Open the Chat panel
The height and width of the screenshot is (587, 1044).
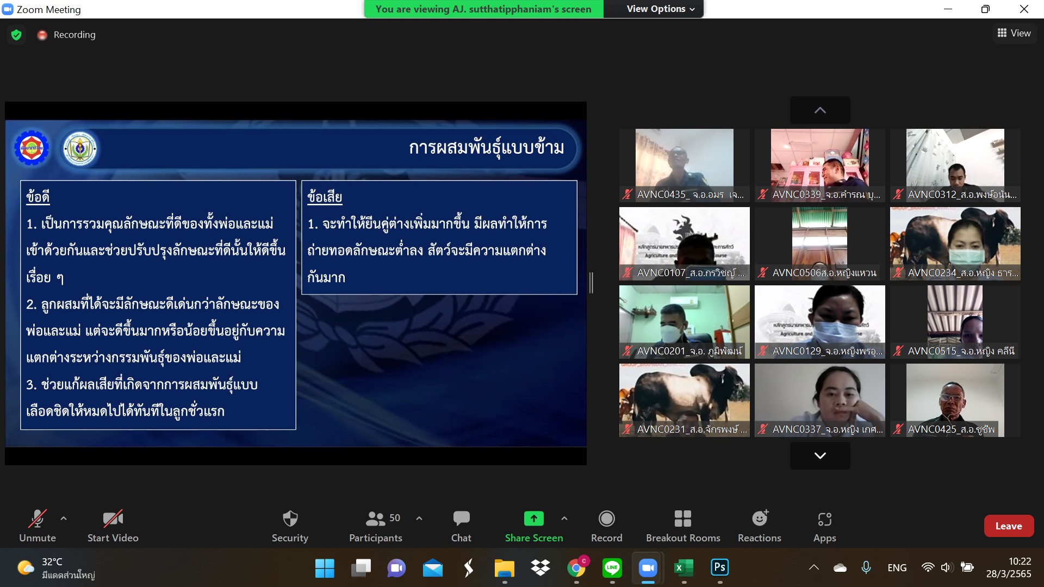461,526
